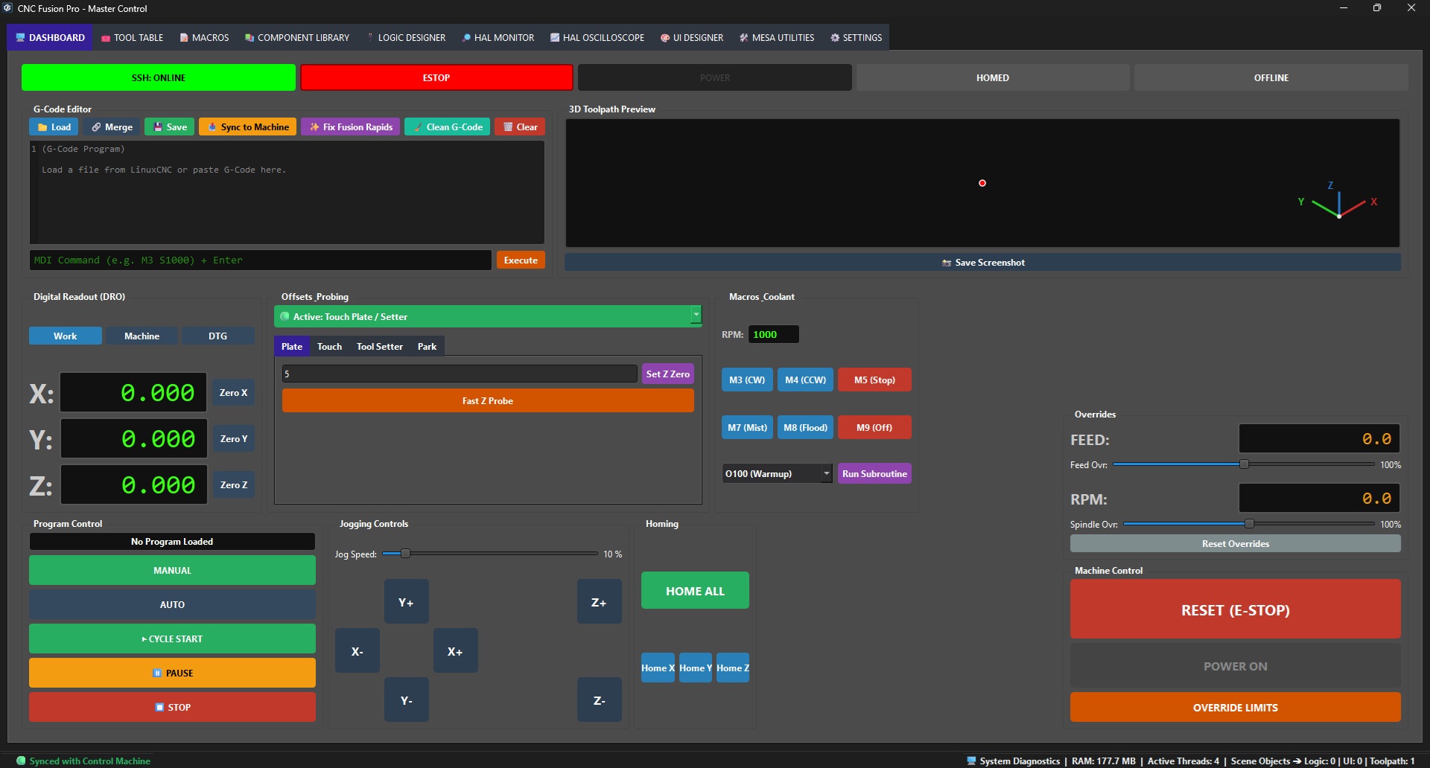Click the plate thickness input field
Viewport: 1430px width, 768px height.
point(460,374)
